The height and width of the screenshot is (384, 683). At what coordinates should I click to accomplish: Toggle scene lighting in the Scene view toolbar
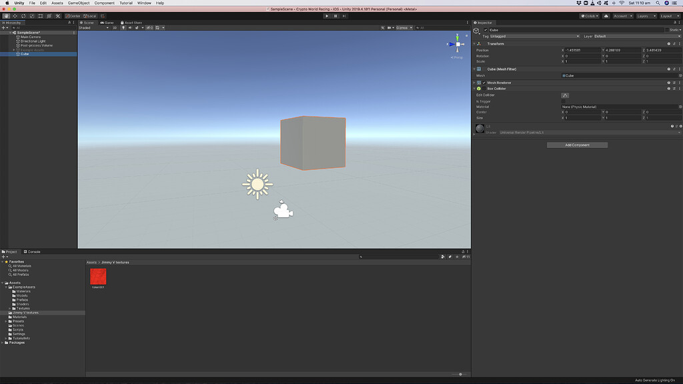(123, 27)
